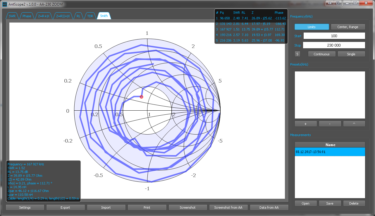The image size is (375, 216).
Task: Switch to the SWR tab
Action: click(x=12, y=16)
